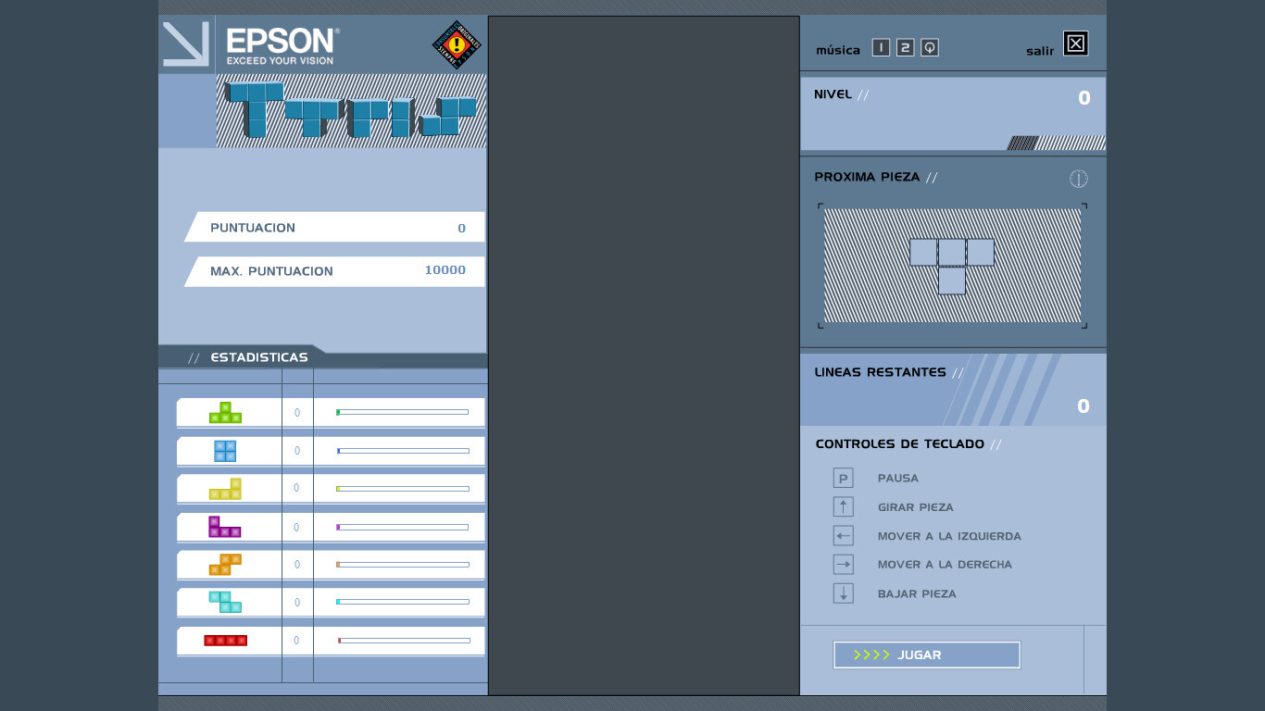Click the PROXIMA PIEZA heading

coord(867,177)
